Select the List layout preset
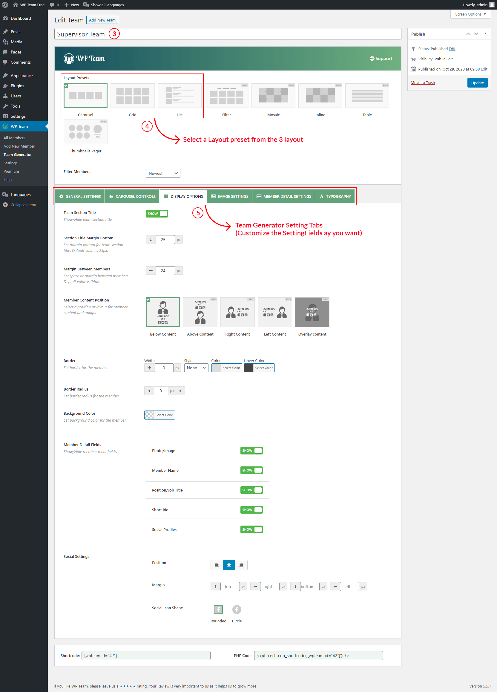This screenshot has height=692, width=497. [179, 96]
